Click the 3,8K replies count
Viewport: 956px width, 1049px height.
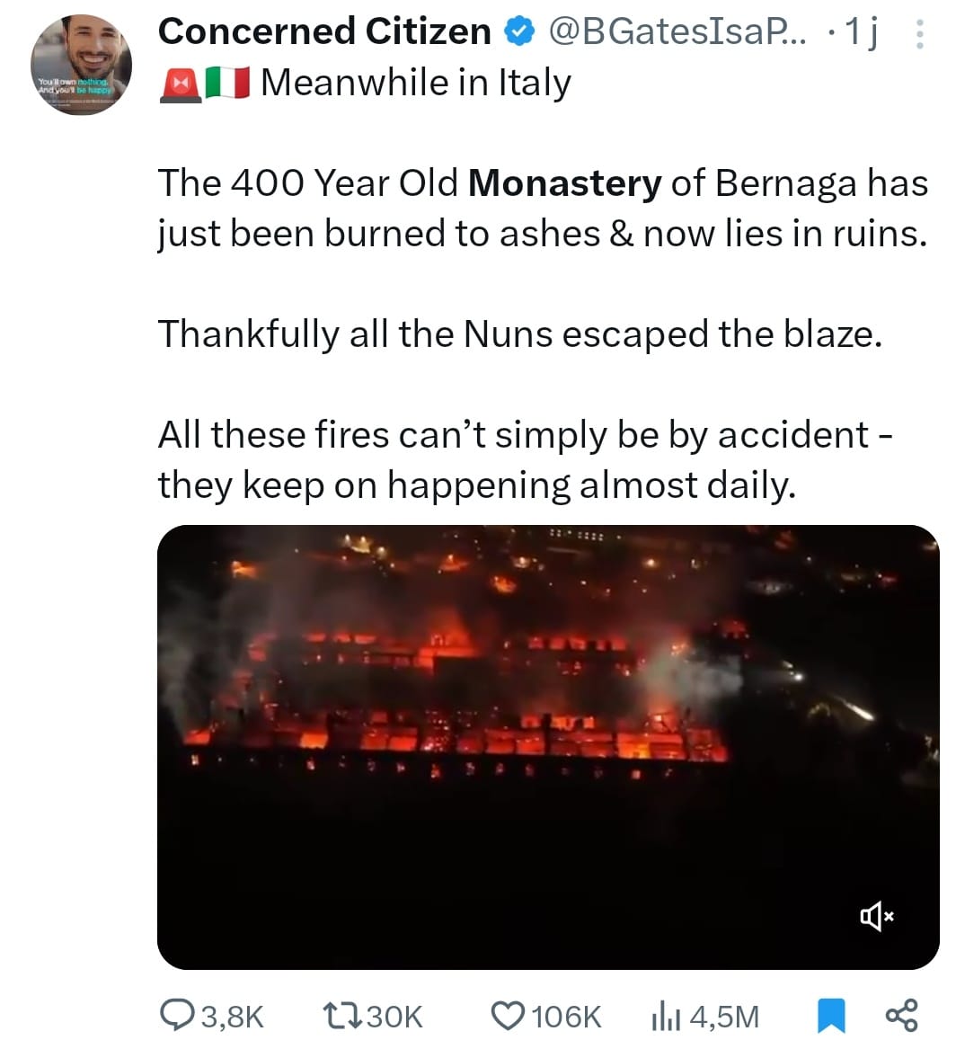pos(232,1017)
